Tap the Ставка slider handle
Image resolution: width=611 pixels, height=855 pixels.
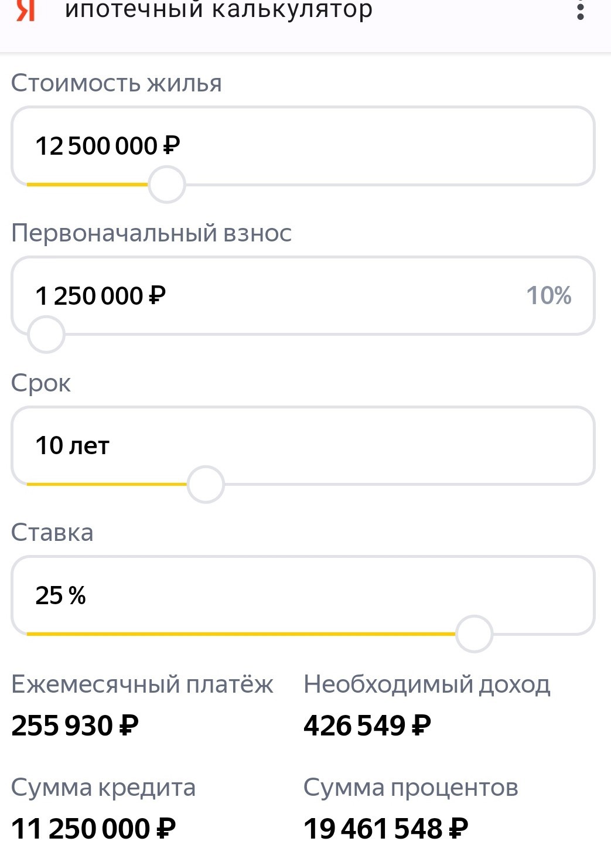[474, 633]
